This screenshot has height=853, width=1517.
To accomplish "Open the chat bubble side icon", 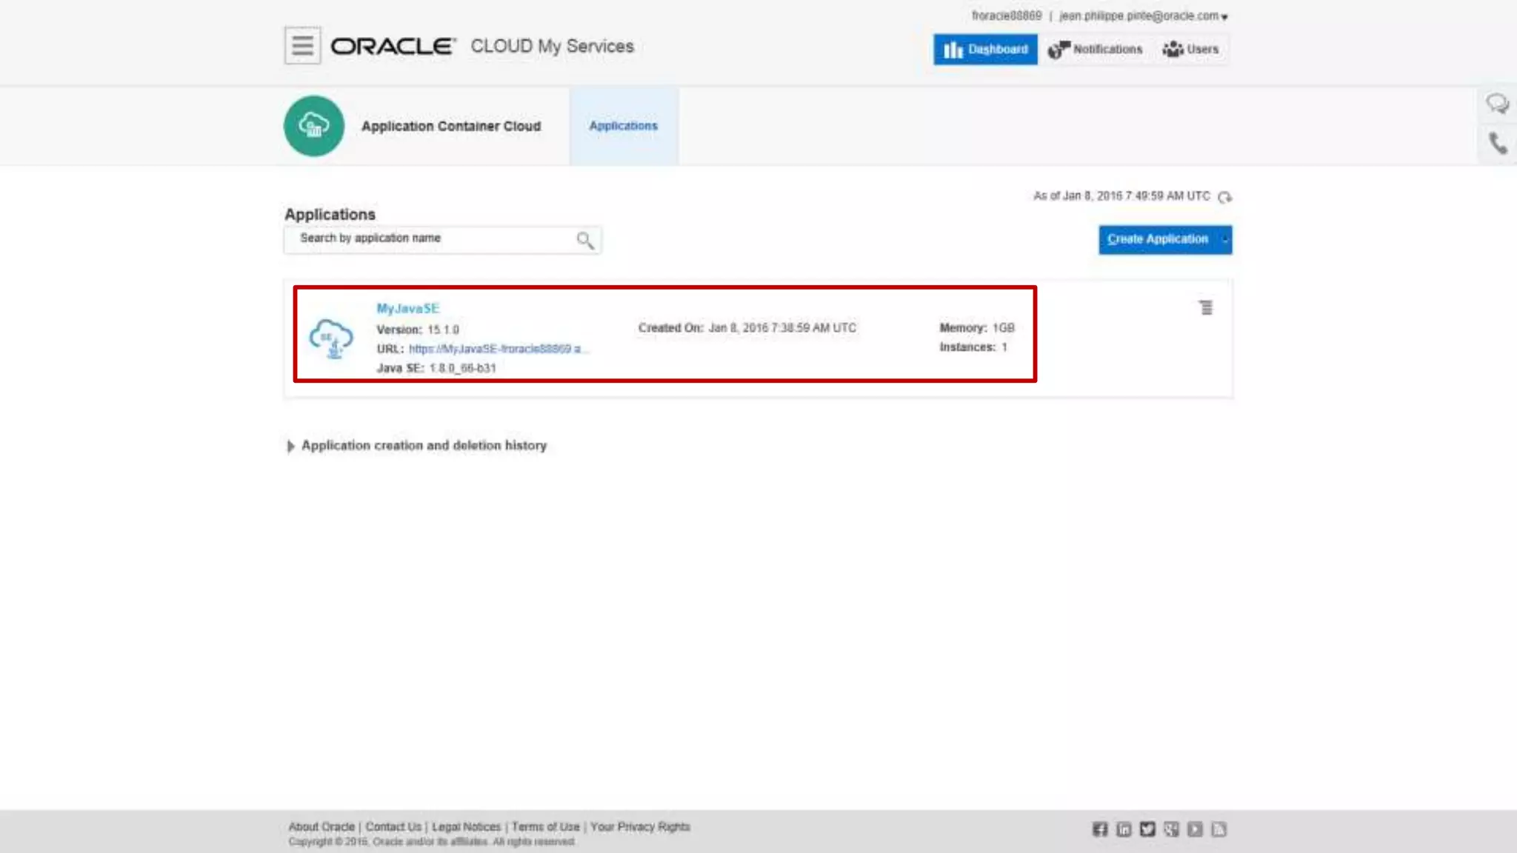I will (1497, 104).
